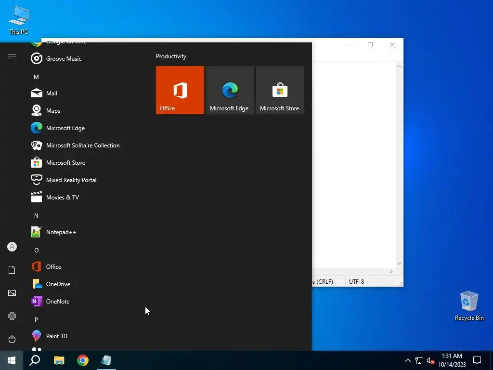The image size is (493, 370).
Task: Open Settings gear in Start sidebar
Action: [12, 316]
